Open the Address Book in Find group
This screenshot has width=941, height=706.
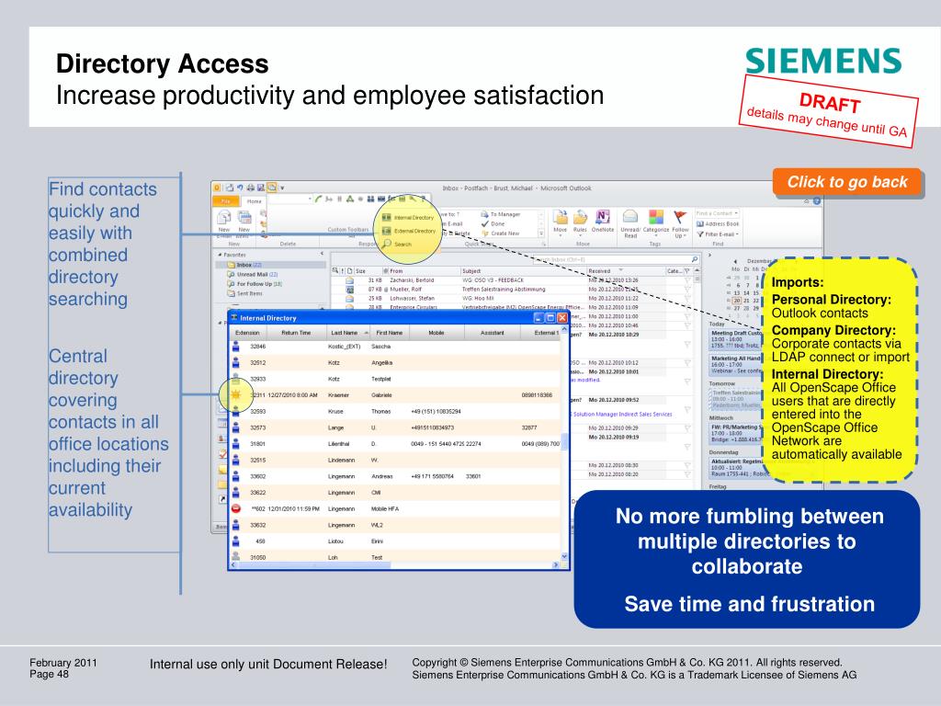pyautogui.click(x=717, y=224)
